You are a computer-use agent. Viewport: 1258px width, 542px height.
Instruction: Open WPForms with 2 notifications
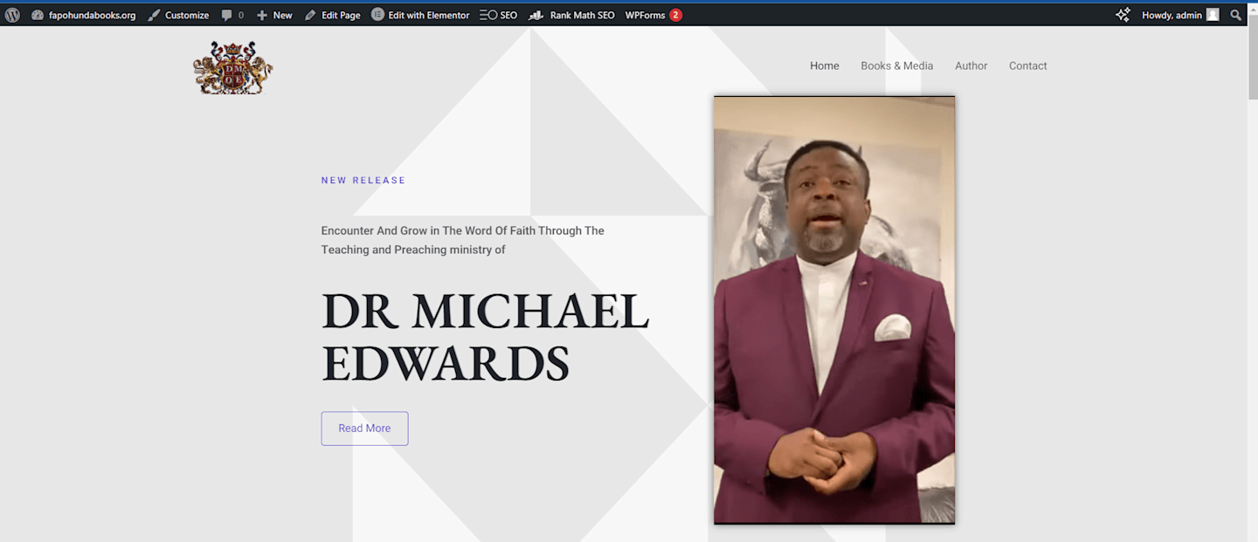pyautogui.click(x=653, y=15)
